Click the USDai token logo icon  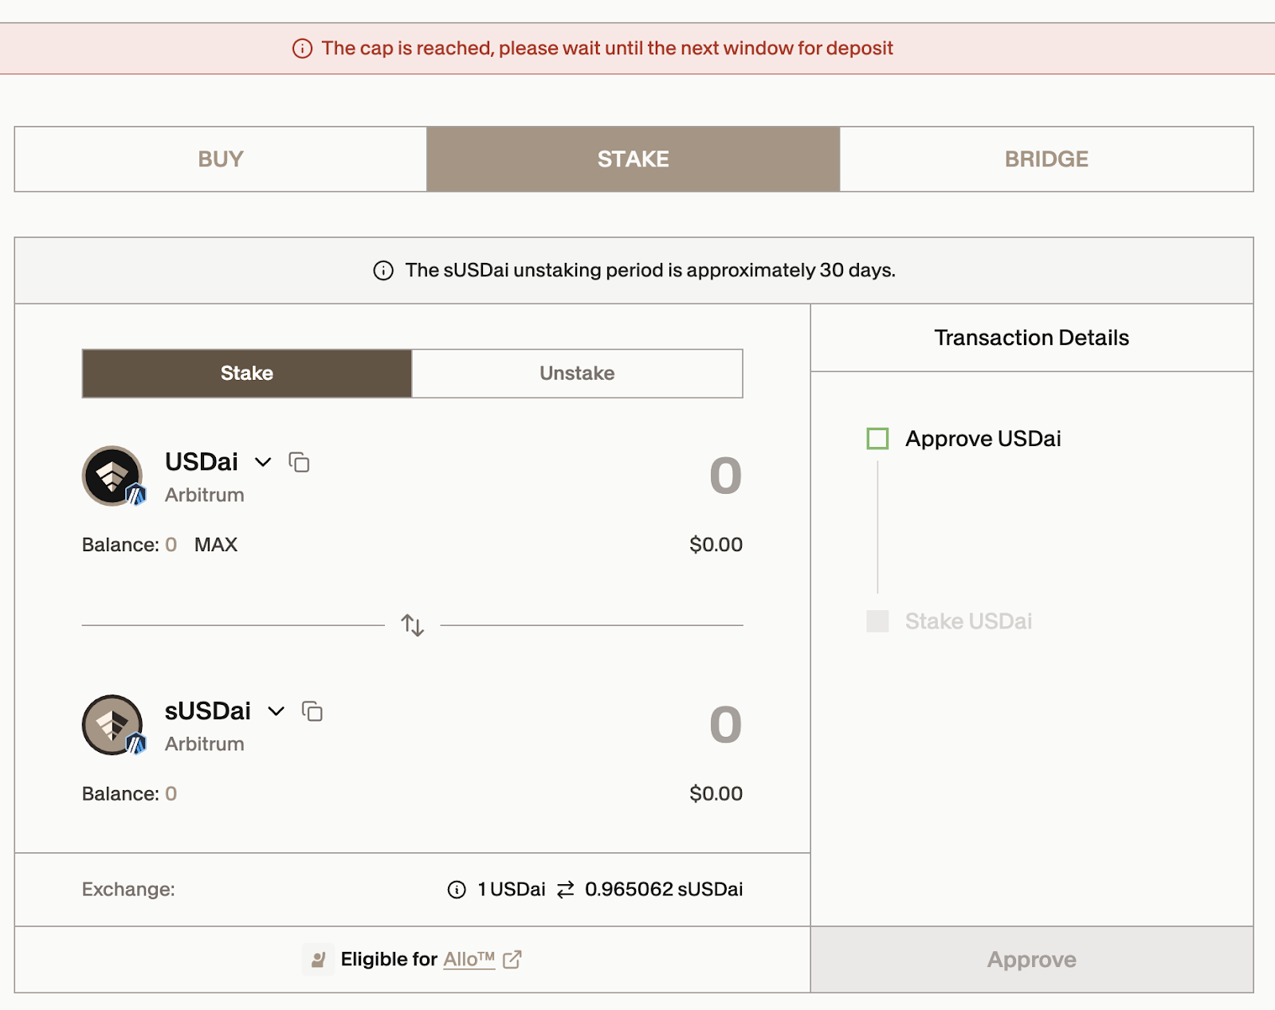113,476
